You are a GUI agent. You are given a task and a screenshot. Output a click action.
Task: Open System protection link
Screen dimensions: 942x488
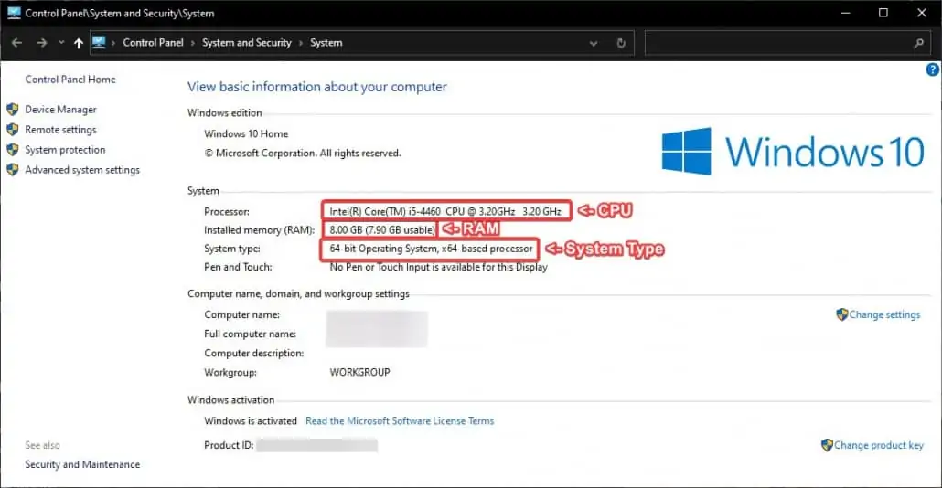tap(65, 150)
